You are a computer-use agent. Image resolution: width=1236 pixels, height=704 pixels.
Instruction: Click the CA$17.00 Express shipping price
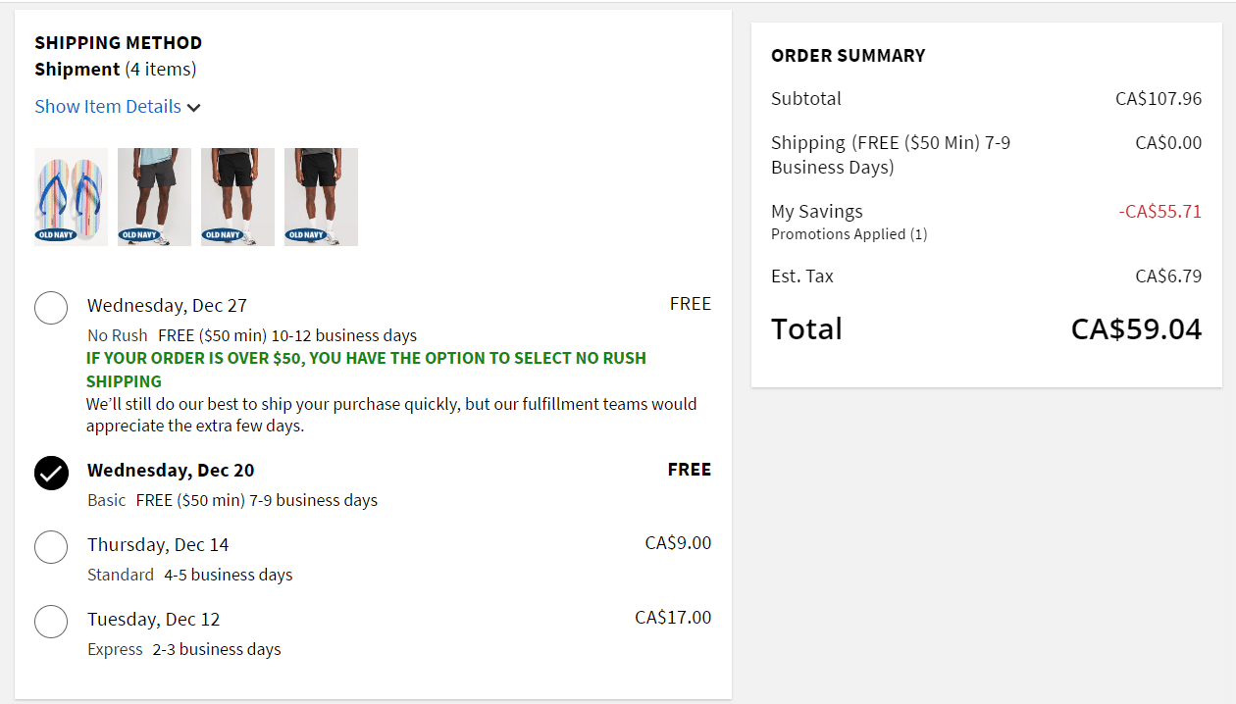673,618
